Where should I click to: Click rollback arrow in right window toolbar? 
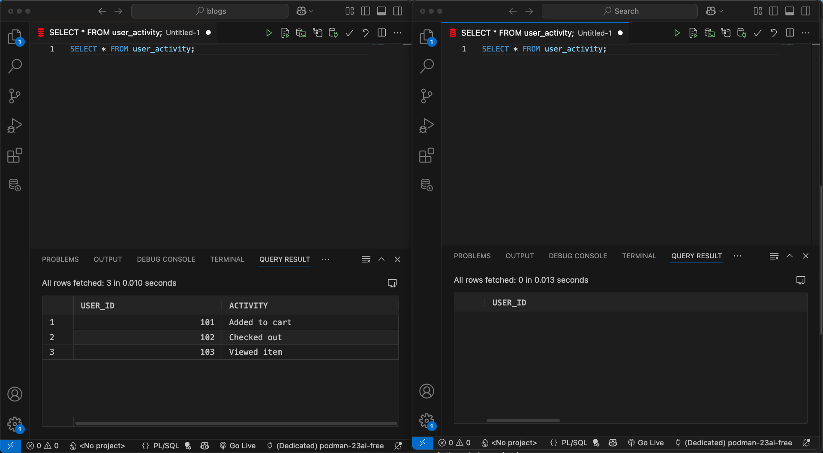pyautogui.click(x=773, y=33)
